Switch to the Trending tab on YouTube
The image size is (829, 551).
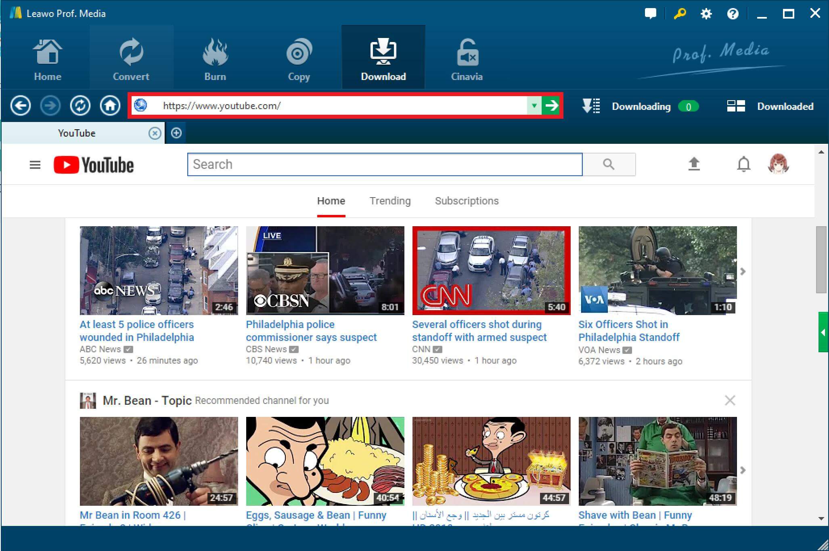(x=389, y=201)
